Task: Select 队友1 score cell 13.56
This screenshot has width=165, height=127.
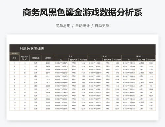Action: 83,93
